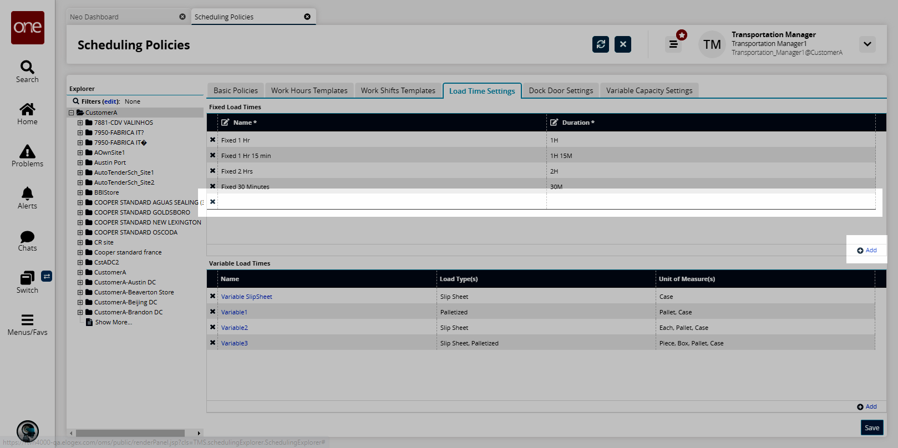Click the Menus/Favs hamburger icon

27,320
